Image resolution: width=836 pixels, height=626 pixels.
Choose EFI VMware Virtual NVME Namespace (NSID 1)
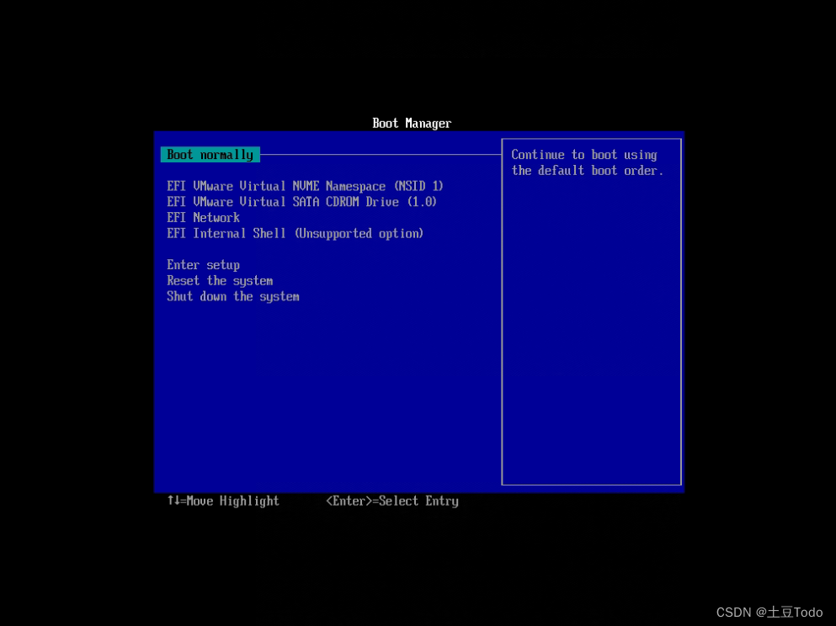[x=304, y=186]
